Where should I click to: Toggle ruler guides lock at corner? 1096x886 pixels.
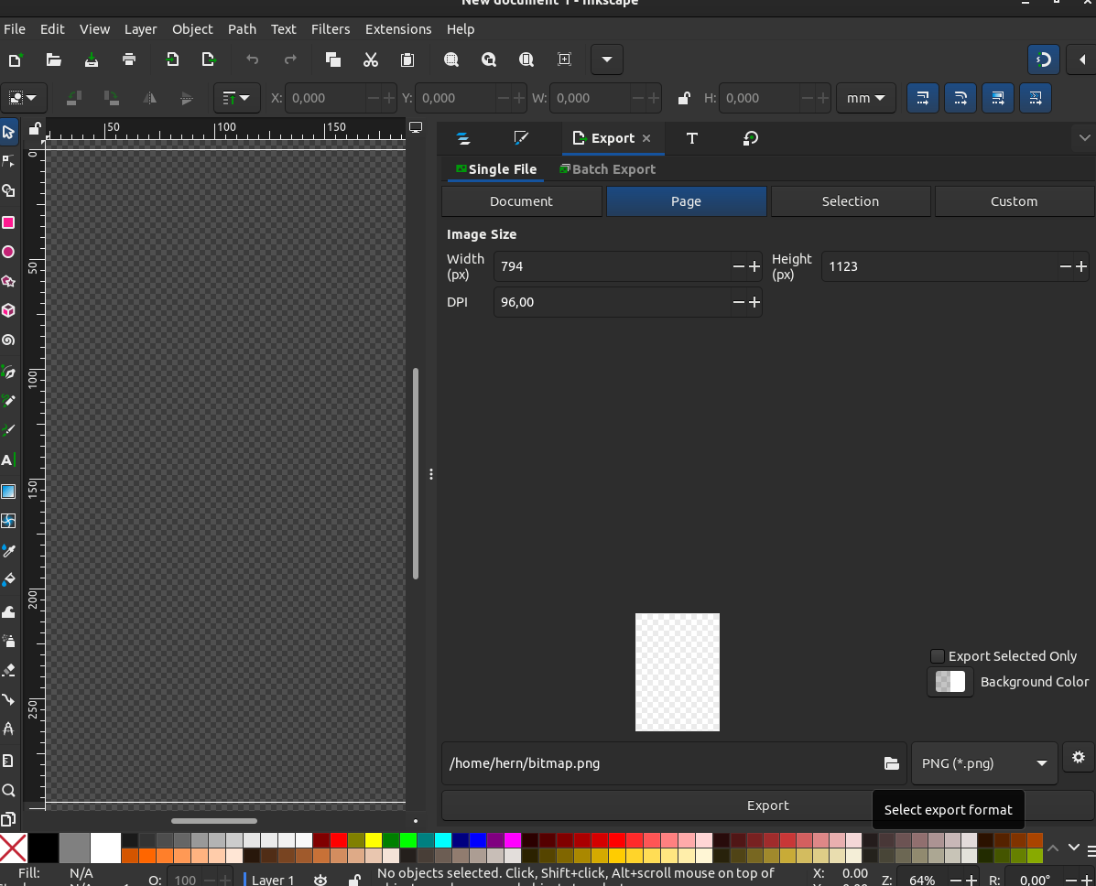[x=34, y=128]
